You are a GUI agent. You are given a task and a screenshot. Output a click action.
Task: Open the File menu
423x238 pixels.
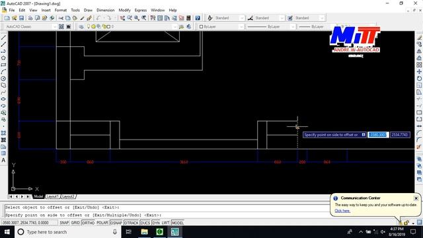tap(12, 10)
